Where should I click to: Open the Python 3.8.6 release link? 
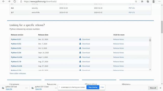click(16, 53)
